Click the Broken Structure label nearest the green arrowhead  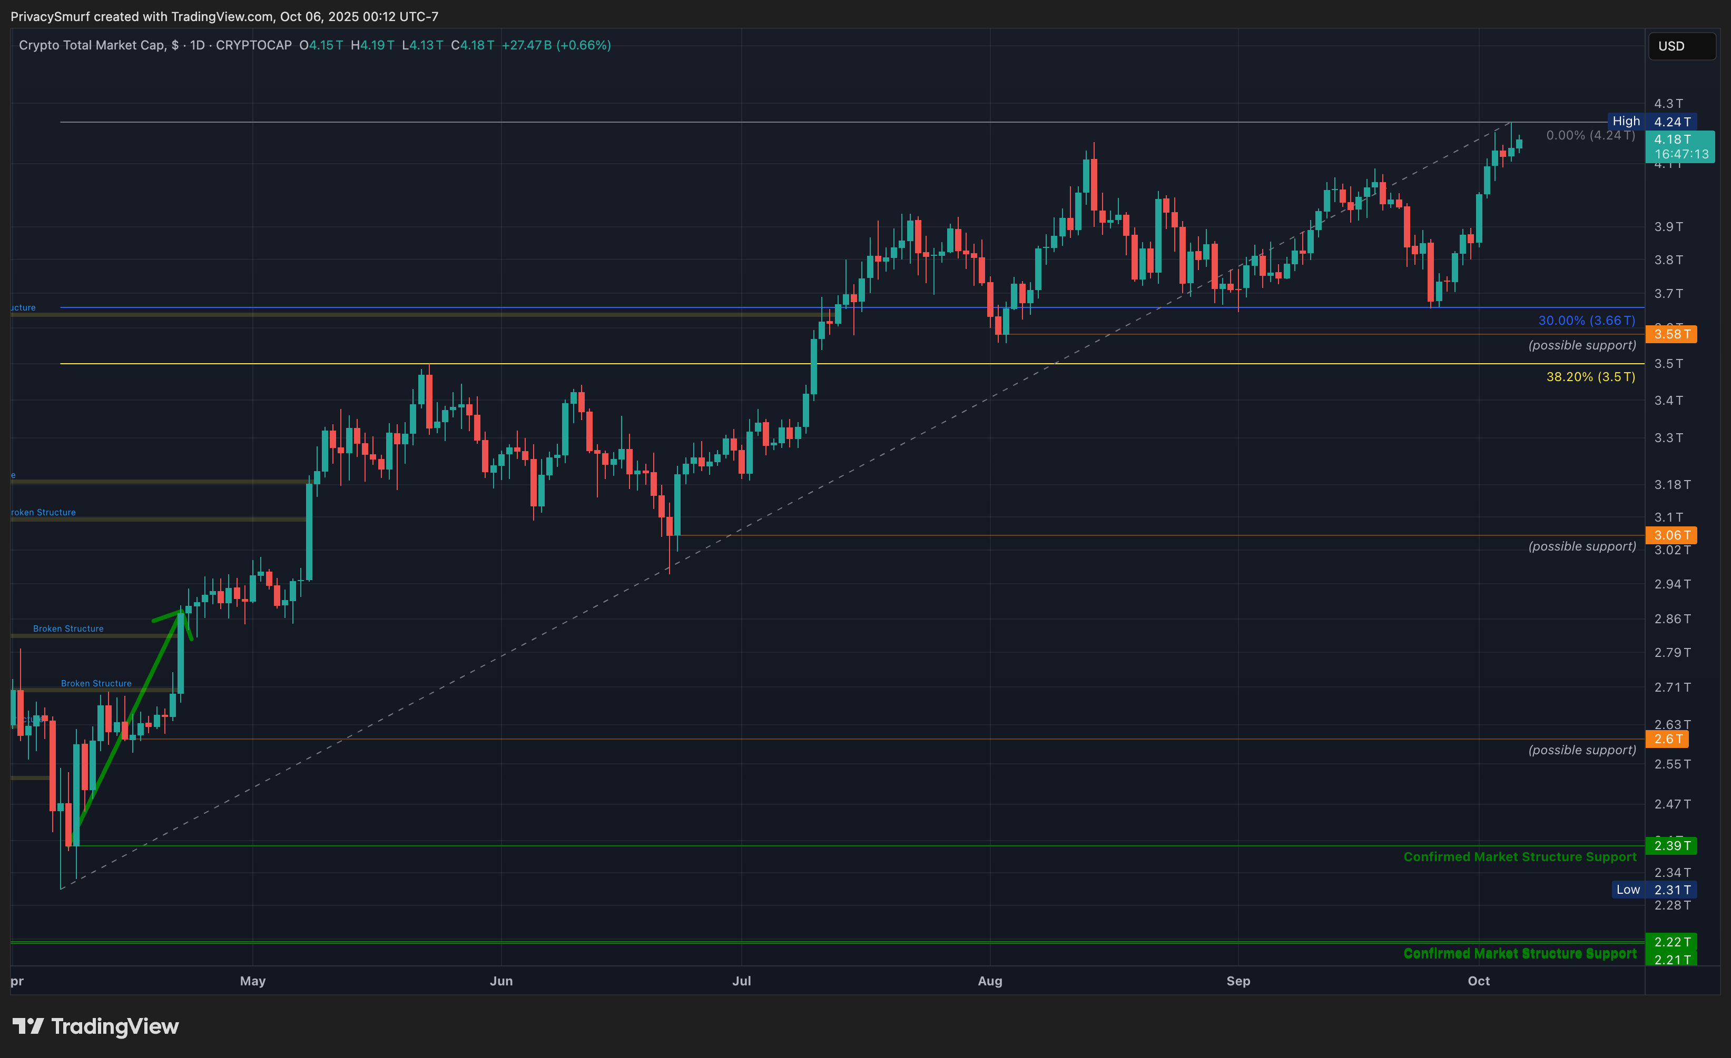(x=68, y=629)
